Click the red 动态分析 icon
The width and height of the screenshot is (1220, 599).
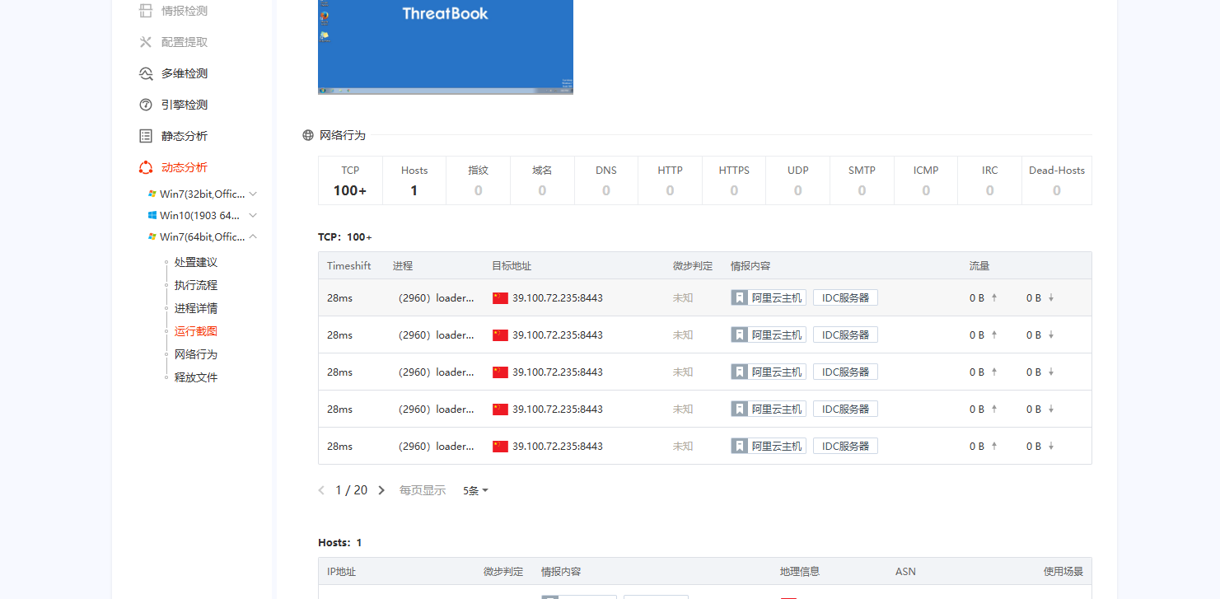click(x=146, y=167)
